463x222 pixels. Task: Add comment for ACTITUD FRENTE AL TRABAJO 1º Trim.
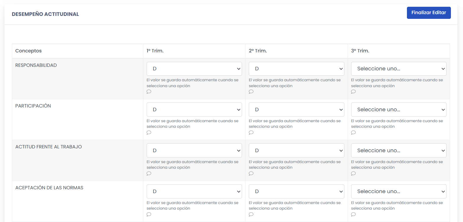[x=149, y=173]
